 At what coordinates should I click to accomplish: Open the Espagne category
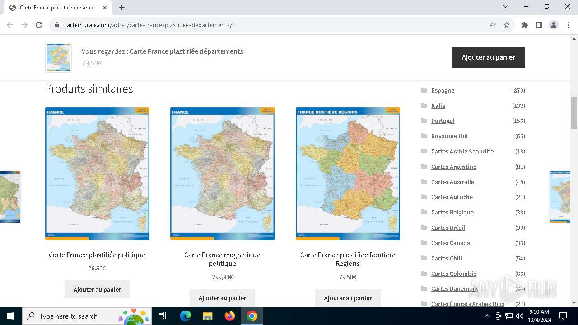443,90
